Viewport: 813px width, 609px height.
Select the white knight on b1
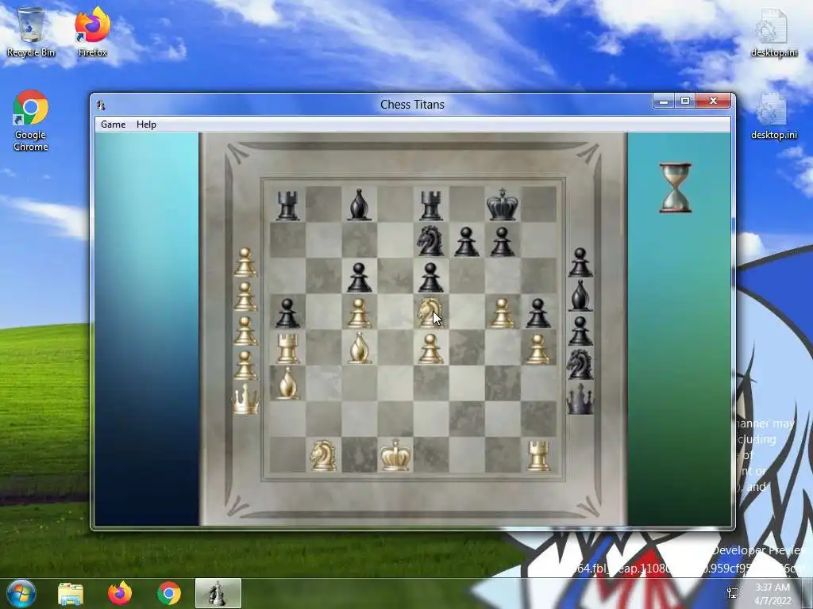324,454
